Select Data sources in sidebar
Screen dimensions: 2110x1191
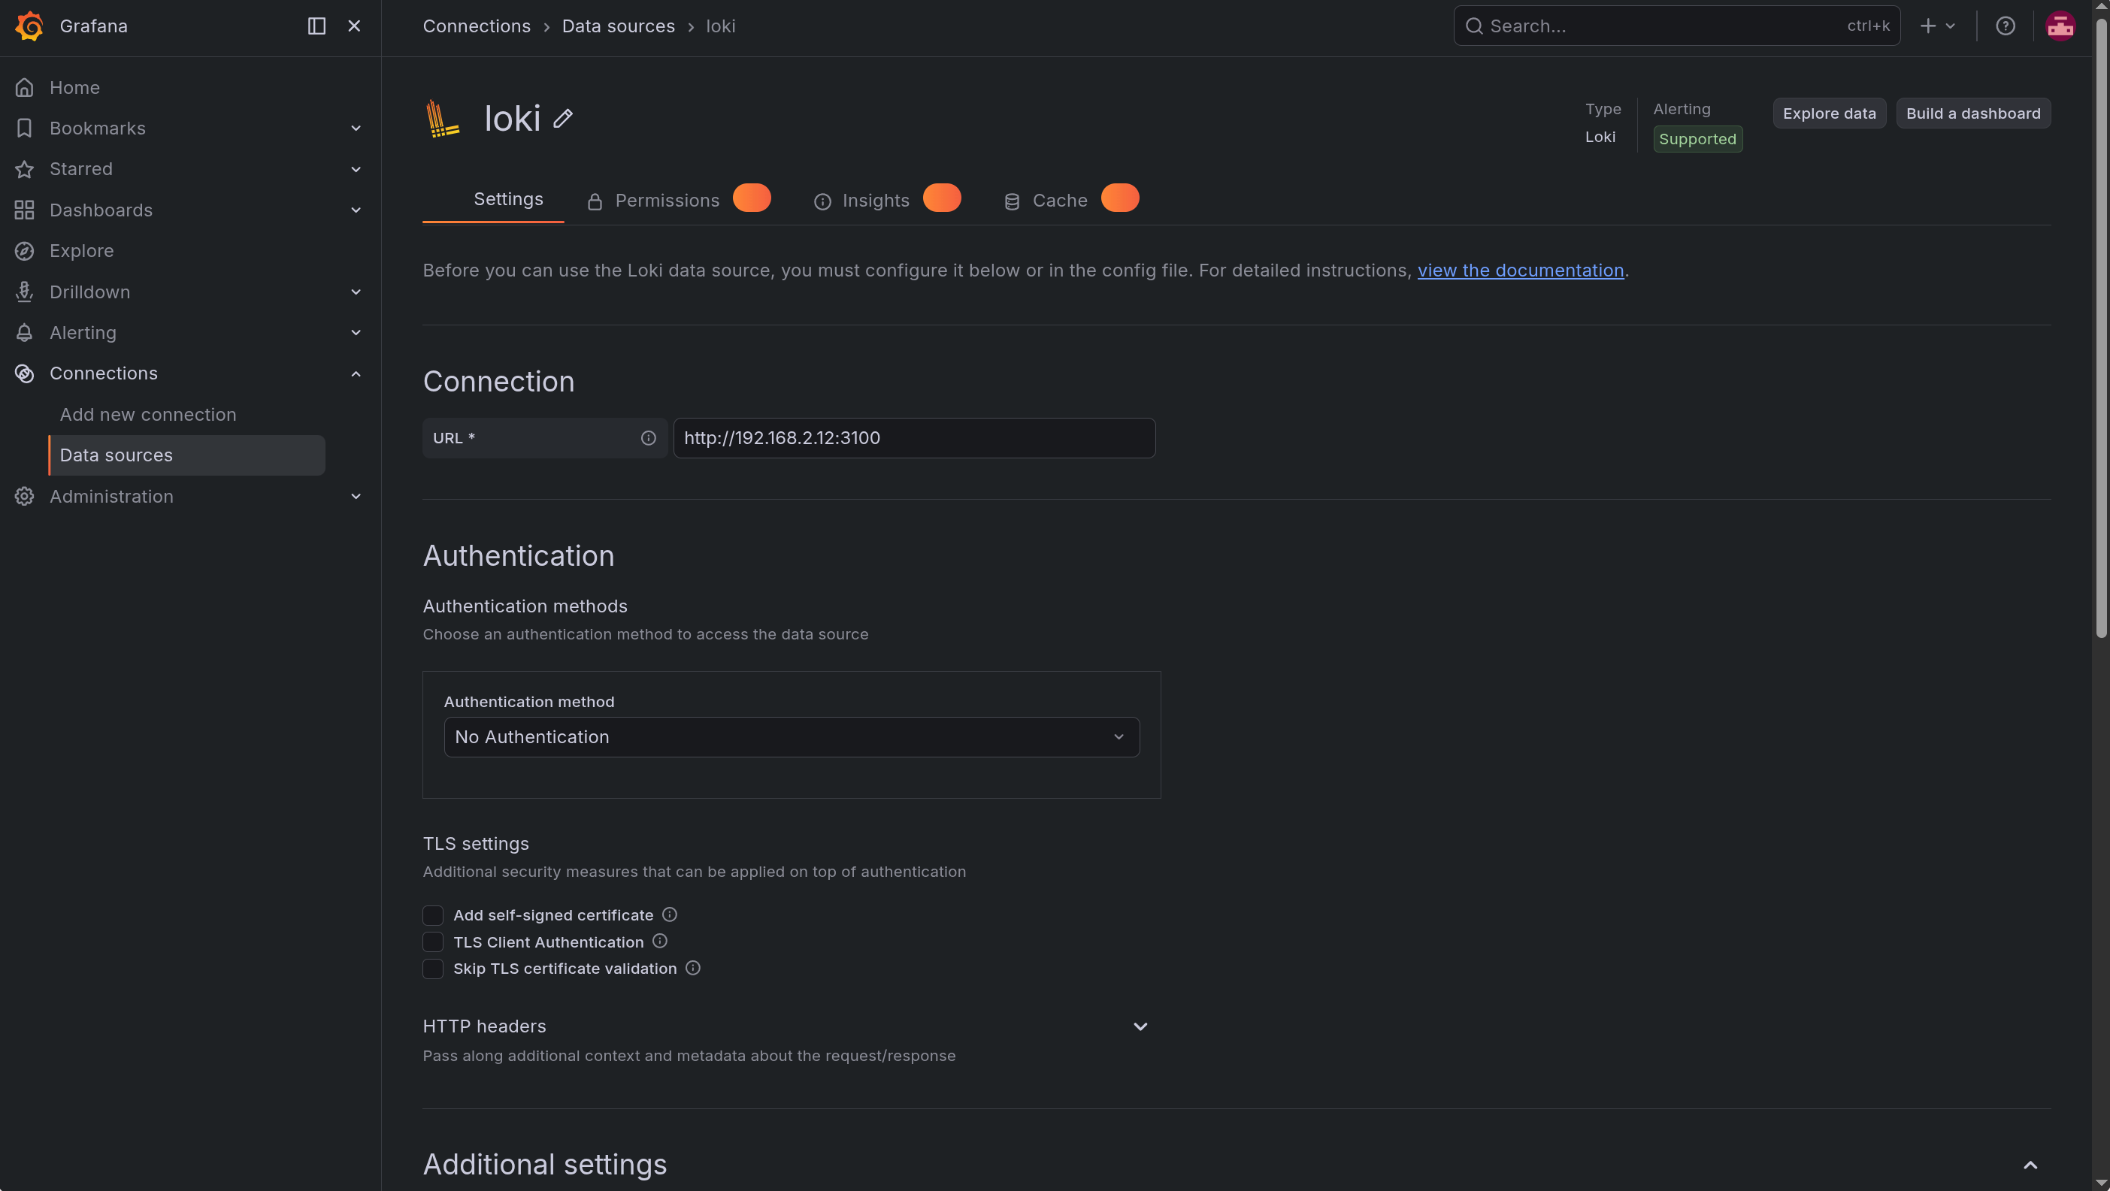(x=186, y=455)
